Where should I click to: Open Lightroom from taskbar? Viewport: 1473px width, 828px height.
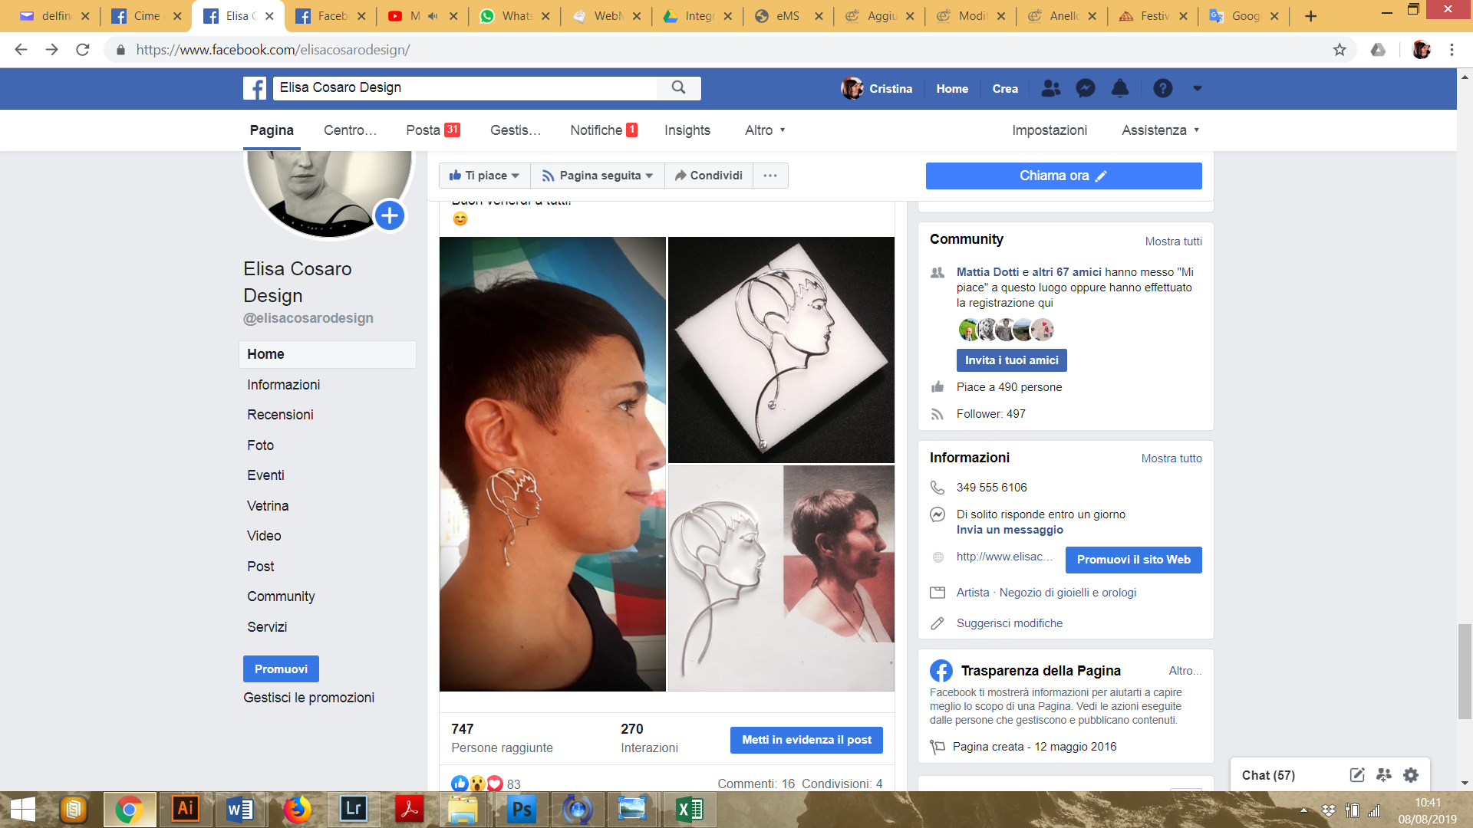[353, 809]
